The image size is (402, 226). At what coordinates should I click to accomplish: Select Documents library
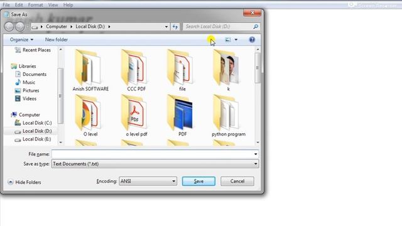coord(31,74)
